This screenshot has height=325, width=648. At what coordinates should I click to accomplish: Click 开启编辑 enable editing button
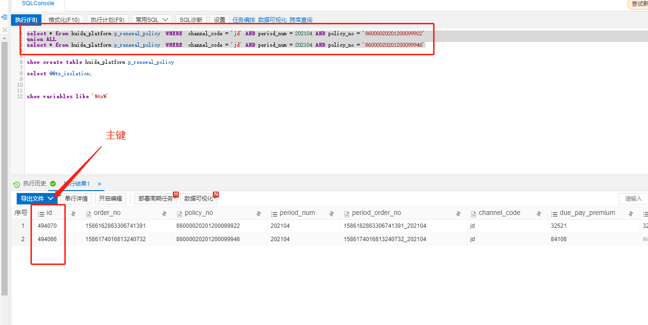click(x=111, y=199)
